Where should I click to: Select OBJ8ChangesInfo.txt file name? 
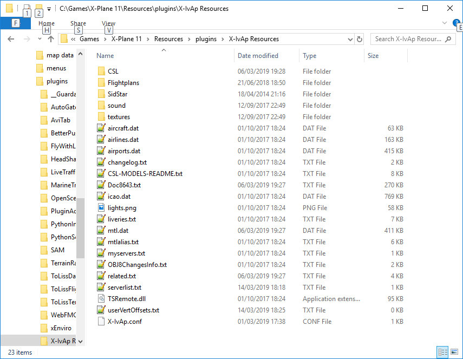pos(137,265)
